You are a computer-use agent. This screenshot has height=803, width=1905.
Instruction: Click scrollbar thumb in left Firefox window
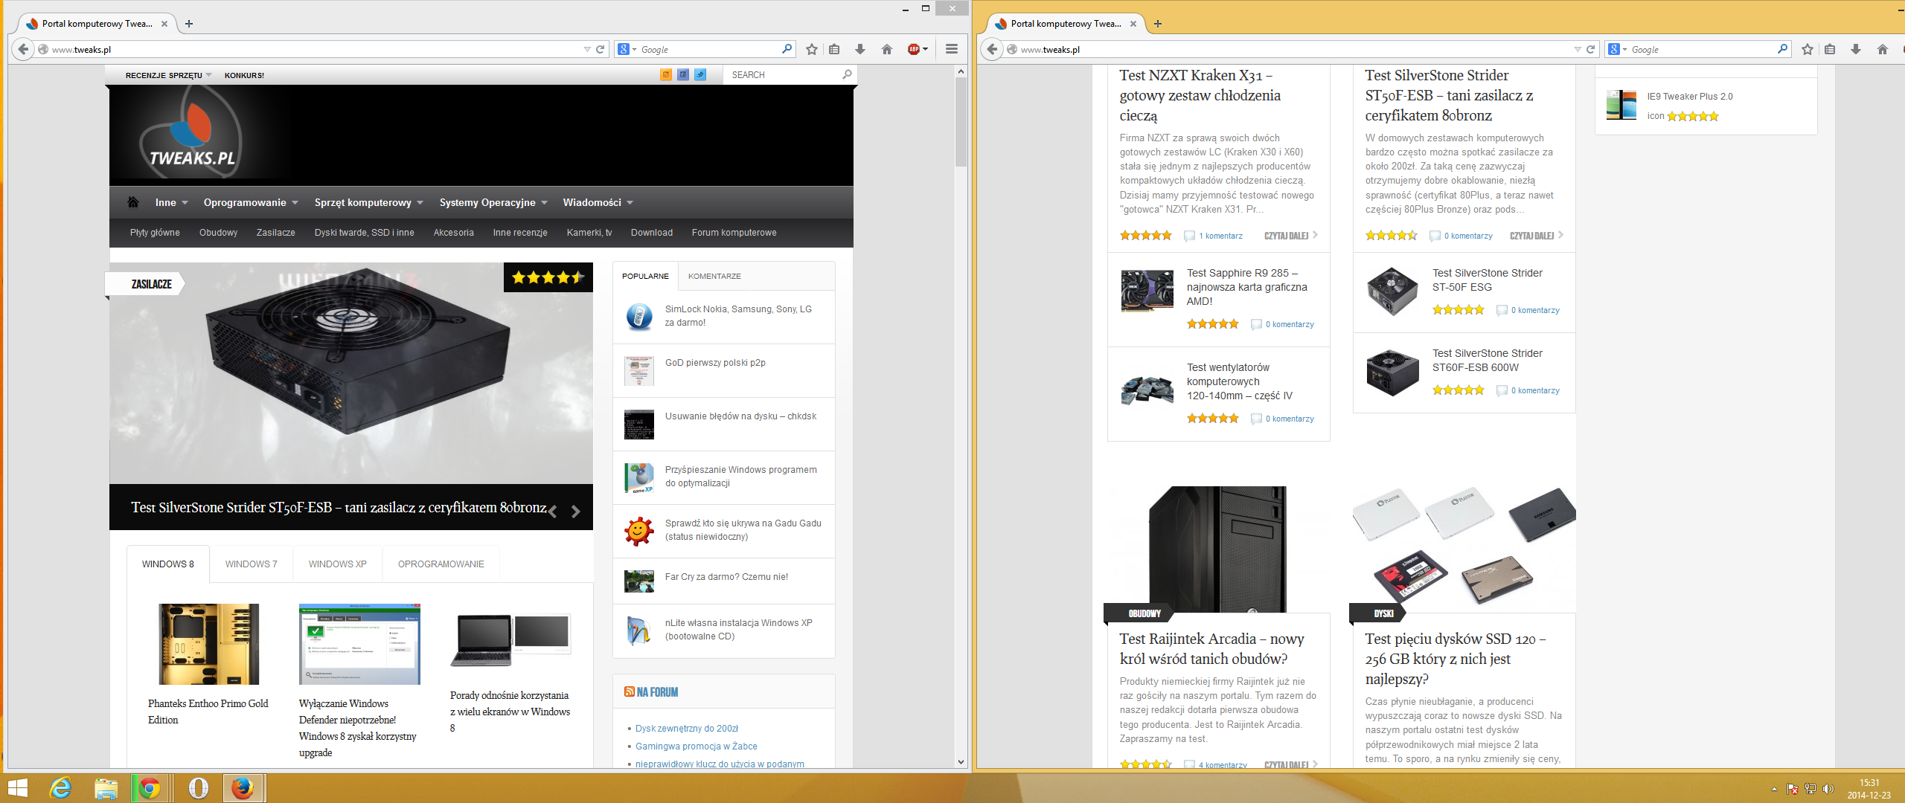[961, 122]
